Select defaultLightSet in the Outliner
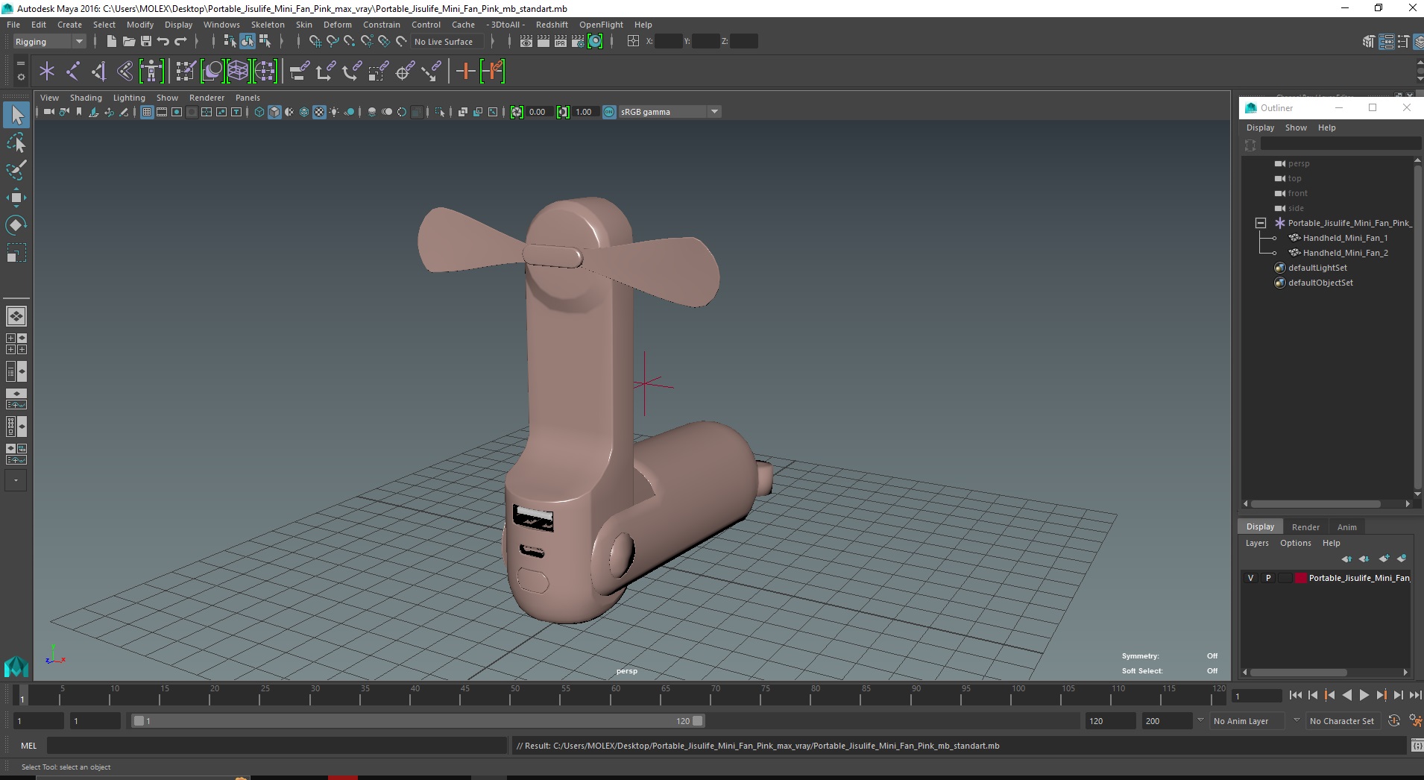This screenshot has width=1424, height=780. pos(1317,268)
